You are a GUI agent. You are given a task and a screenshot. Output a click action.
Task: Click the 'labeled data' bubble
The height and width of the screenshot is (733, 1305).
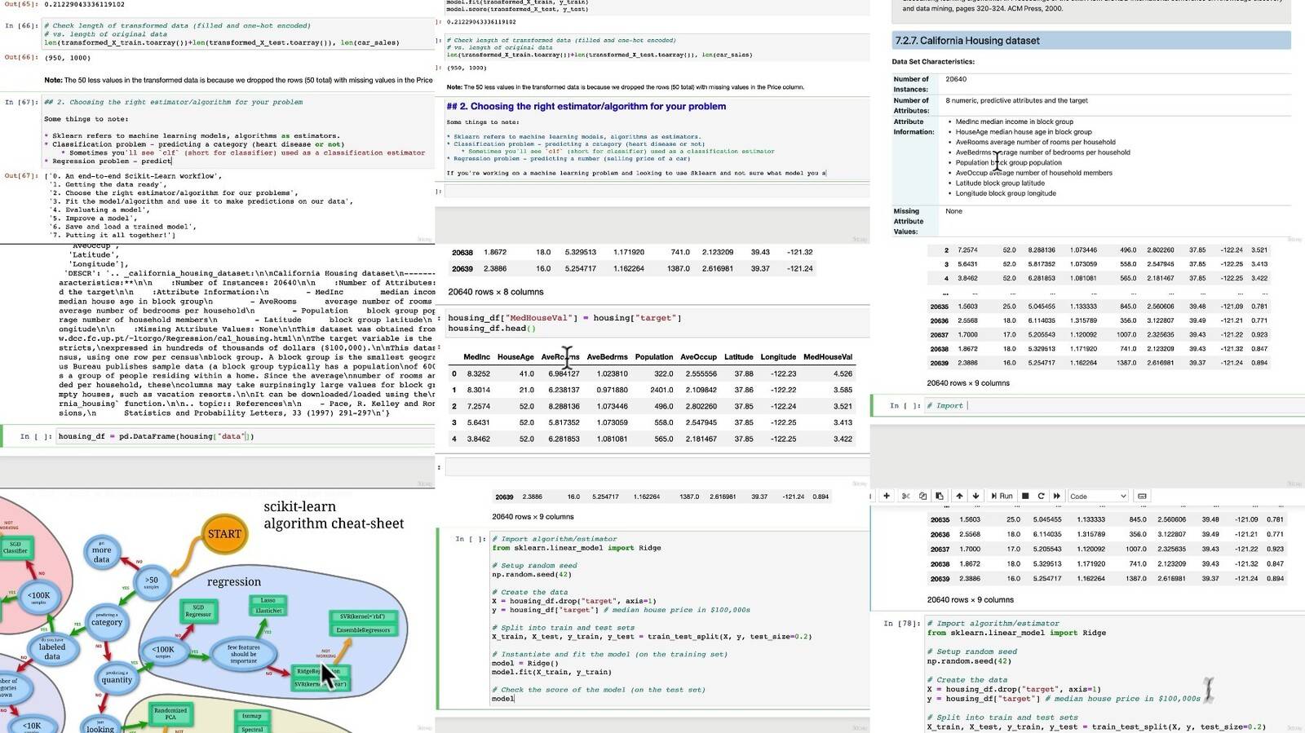click(x=52, y=650)
